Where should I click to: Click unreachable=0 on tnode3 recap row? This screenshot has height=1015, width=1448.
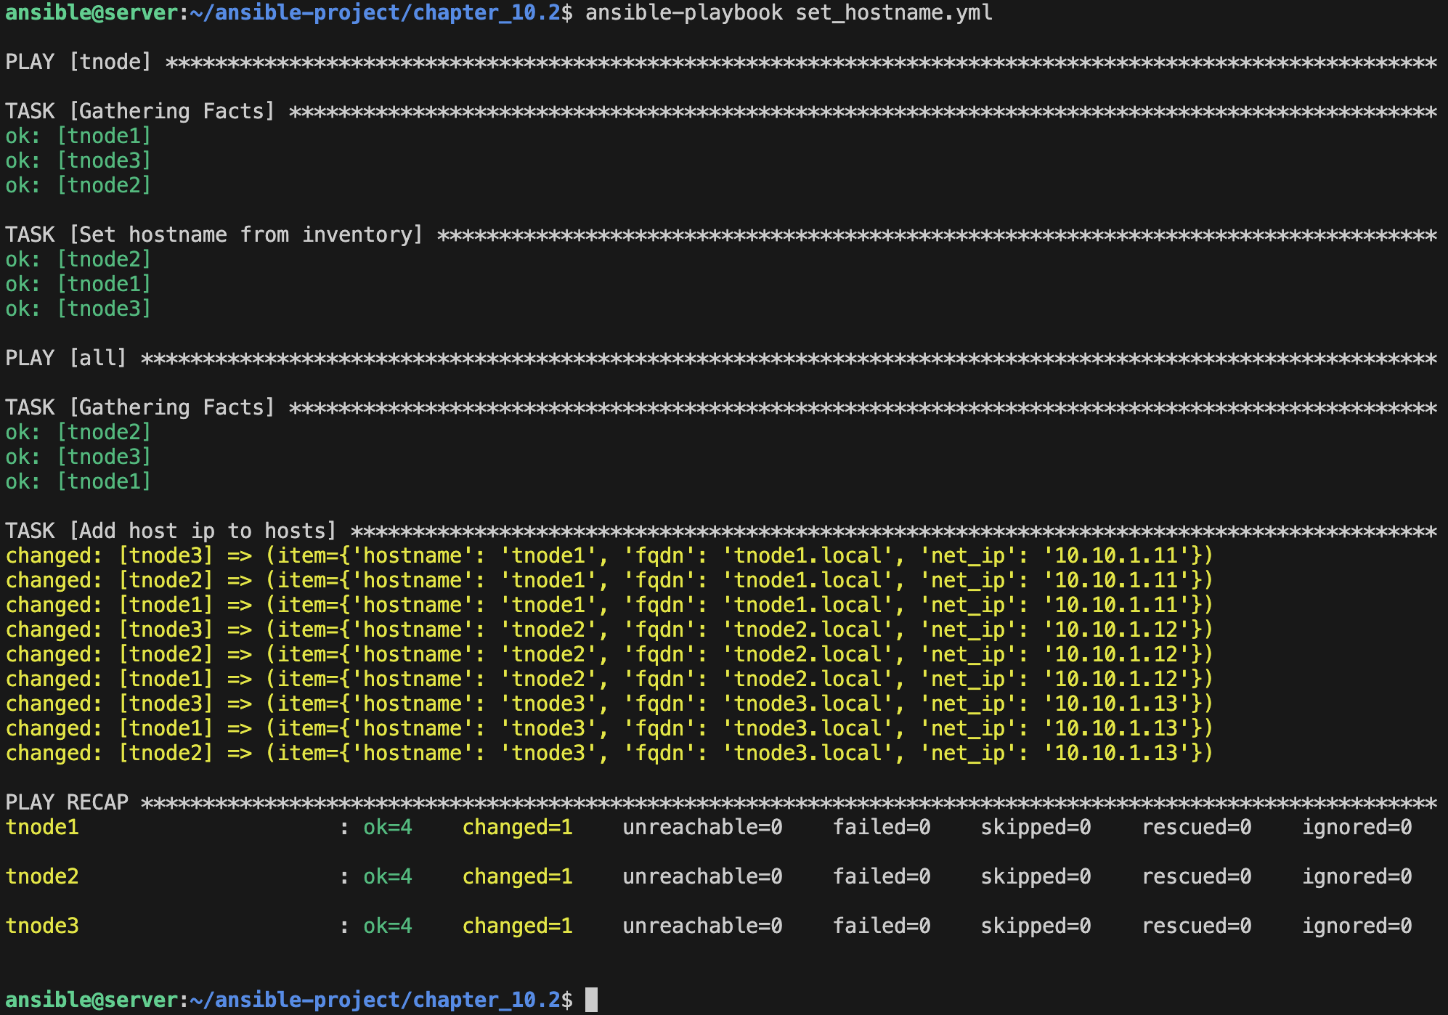[701, 926]
